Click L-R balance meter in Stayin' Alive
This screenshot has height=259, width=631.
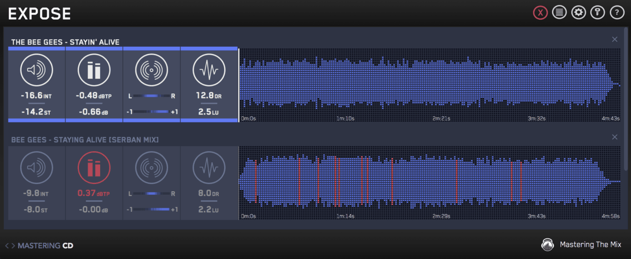[x=152, y=96]
